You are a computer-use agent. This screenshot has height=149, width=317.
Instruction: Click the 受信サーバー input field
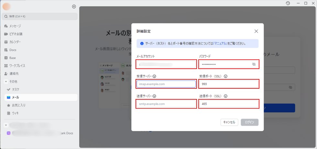[166, 84]
